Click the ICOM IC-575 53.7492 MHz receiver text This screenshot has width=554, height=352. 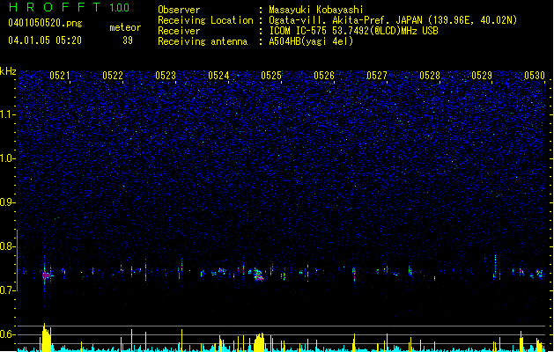(353, 31)
